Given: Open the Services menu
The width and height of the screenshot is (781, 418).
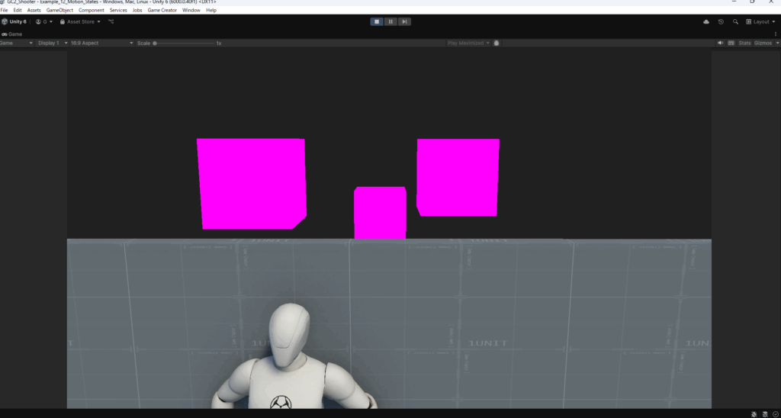Looking at the screenshot, I should tap(118, 10).
